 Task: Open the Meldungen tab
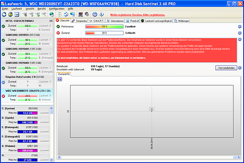tap(181, 21)
